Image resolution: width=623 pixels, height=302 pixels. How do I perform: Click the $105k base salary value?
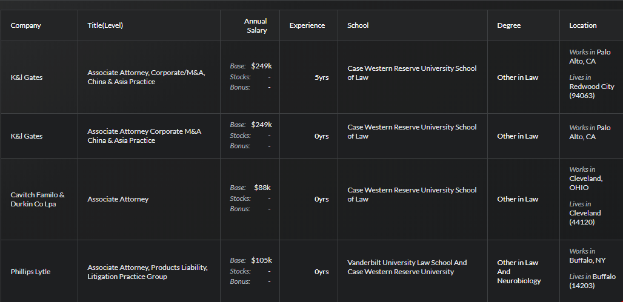[x=261, y=260]
